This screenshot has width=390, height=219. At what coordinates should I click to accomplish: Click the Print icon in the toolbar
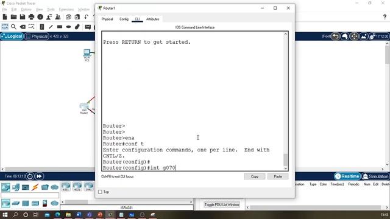[31, 17]
